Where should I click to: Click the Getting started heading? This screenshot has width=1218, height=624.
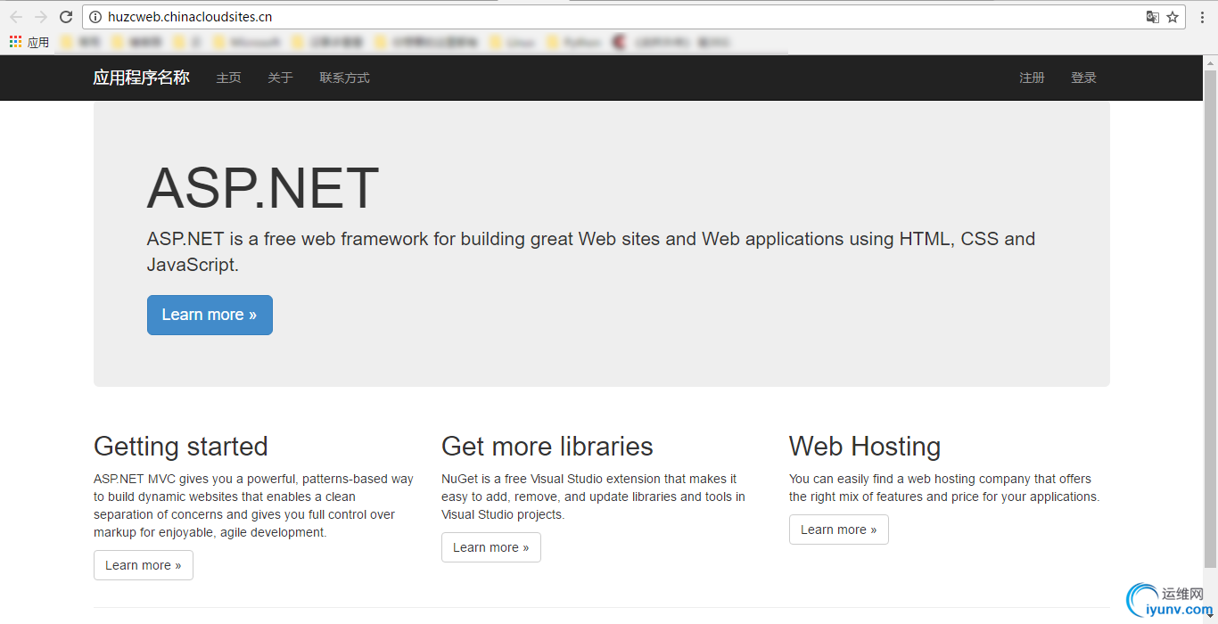181,446
